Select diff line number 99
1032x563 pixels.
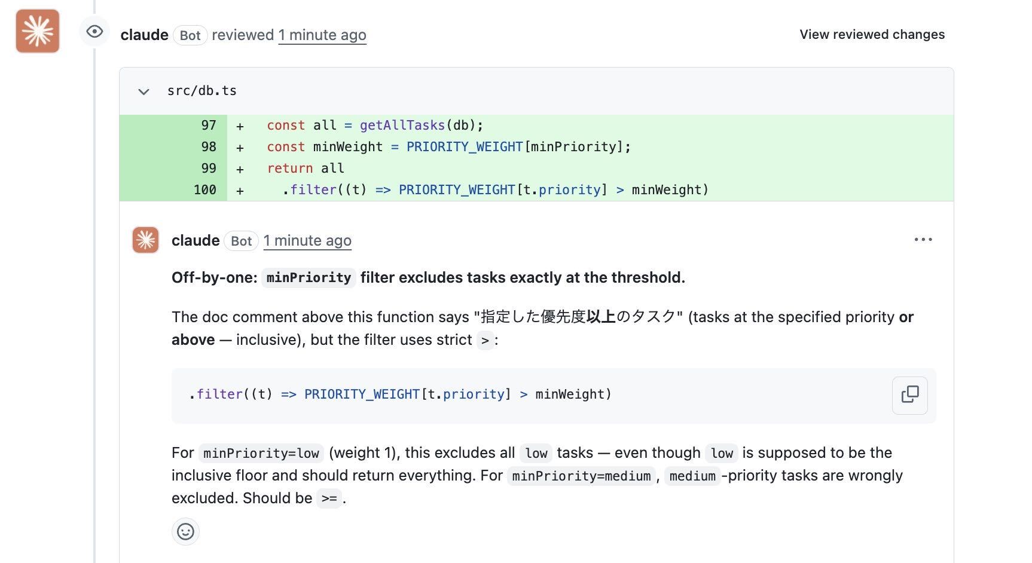[209, 169]
